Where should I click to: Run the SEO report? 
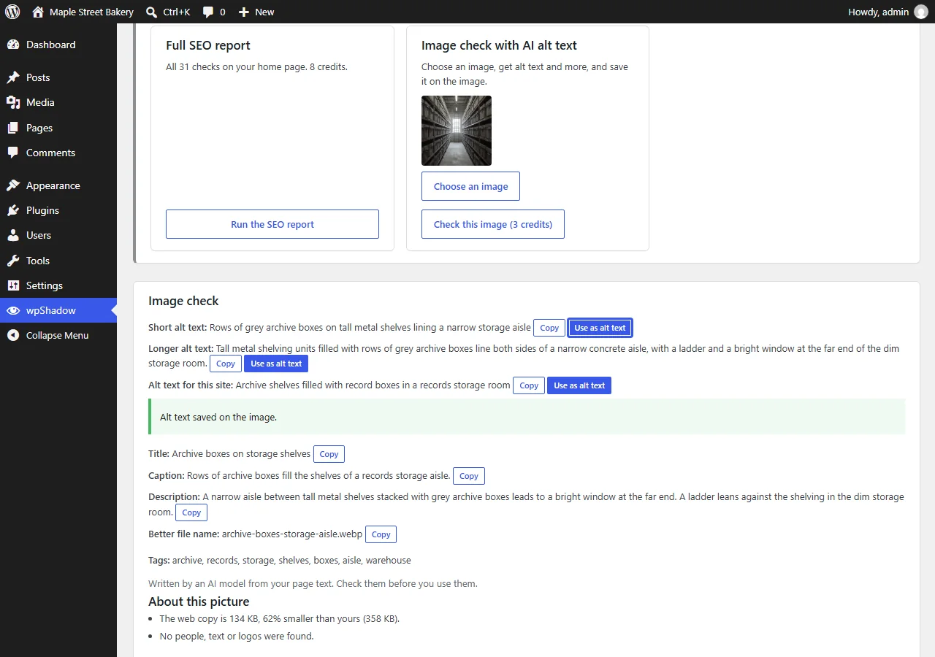(x=272, y=224)
